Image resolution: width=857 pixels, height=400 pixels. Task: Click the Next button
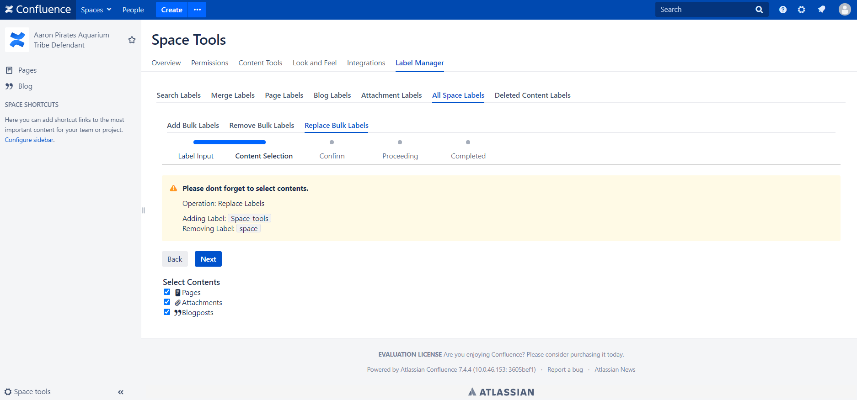point(209,259)
